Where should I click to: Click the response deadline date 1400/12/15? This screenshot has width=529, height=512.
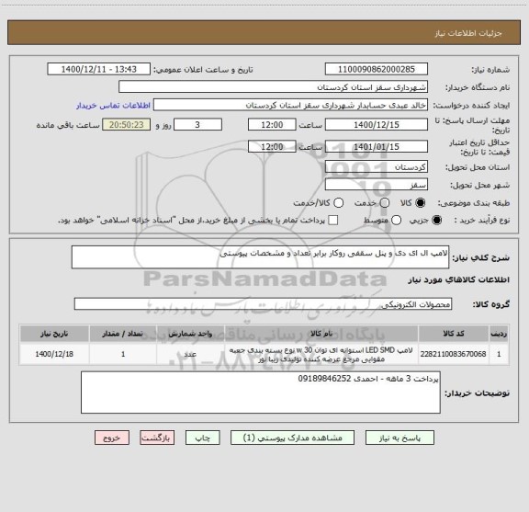coord(377,125)
